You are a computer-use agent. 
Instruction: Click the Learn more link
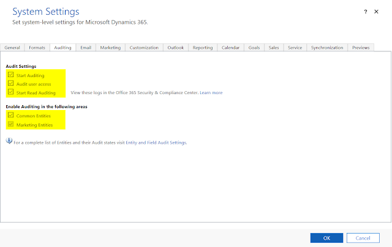click(211, 92)
